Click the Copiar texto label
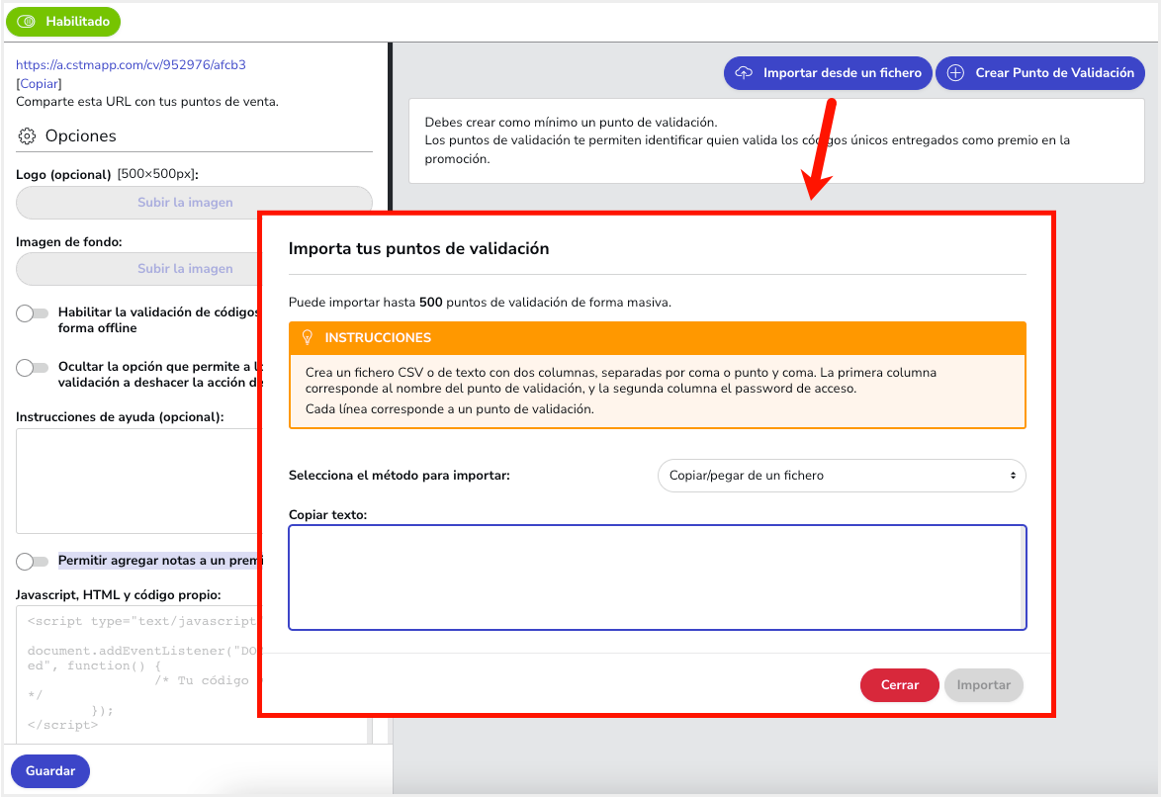The height and width of the screenshot is (798, 1161). [x=328, y=514]
